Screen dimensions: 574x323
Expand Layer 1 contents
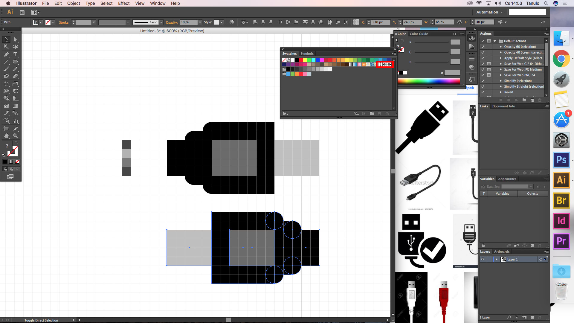(x=496, y=259)
